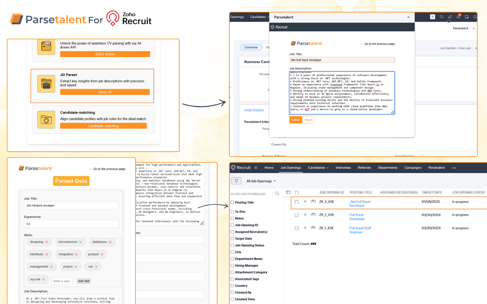Viewport: 487px width, 304px height.
Task: Enable the Country filter checkbox
Action: [232, 286]
